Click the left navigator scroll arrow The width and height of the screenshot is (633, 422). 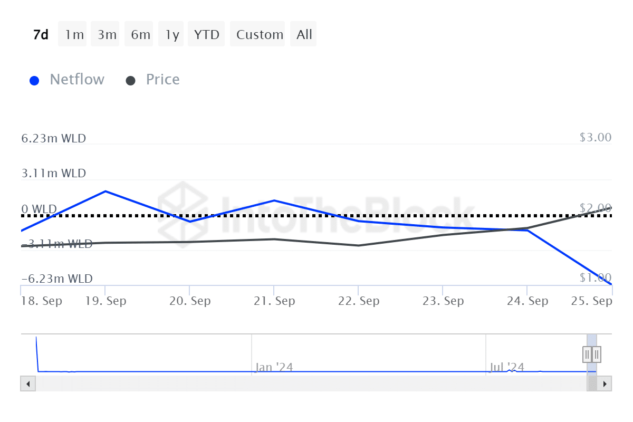(x=28, y=383)
